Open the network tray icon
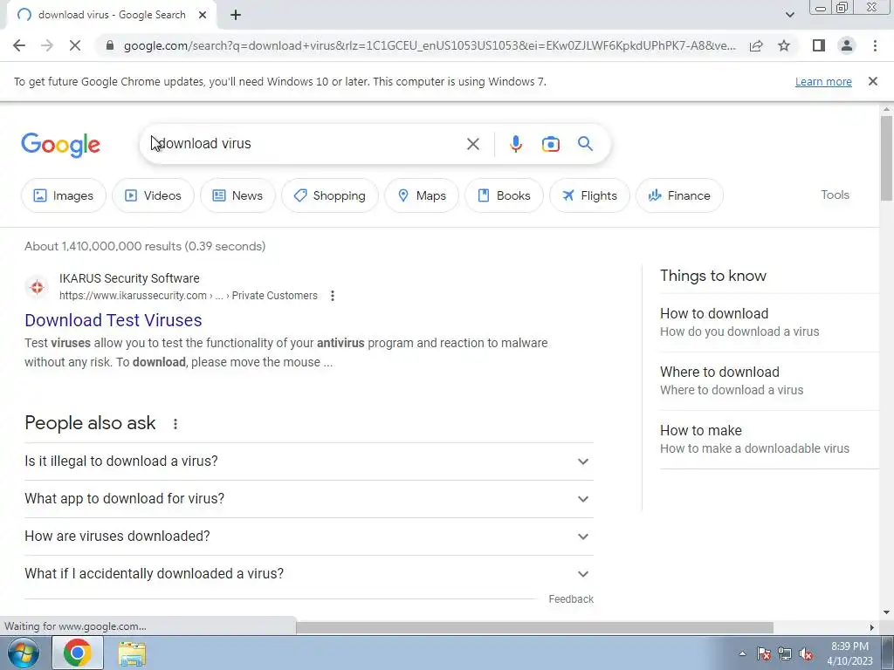Screen dimensions: 894x670 point(785,653)
